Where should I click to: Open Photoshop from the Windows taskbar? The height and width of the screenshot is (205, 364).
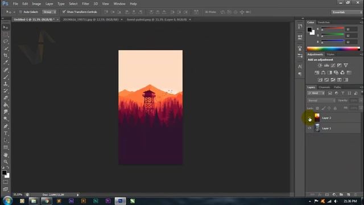pyautogui.click(x=120, y=201)
